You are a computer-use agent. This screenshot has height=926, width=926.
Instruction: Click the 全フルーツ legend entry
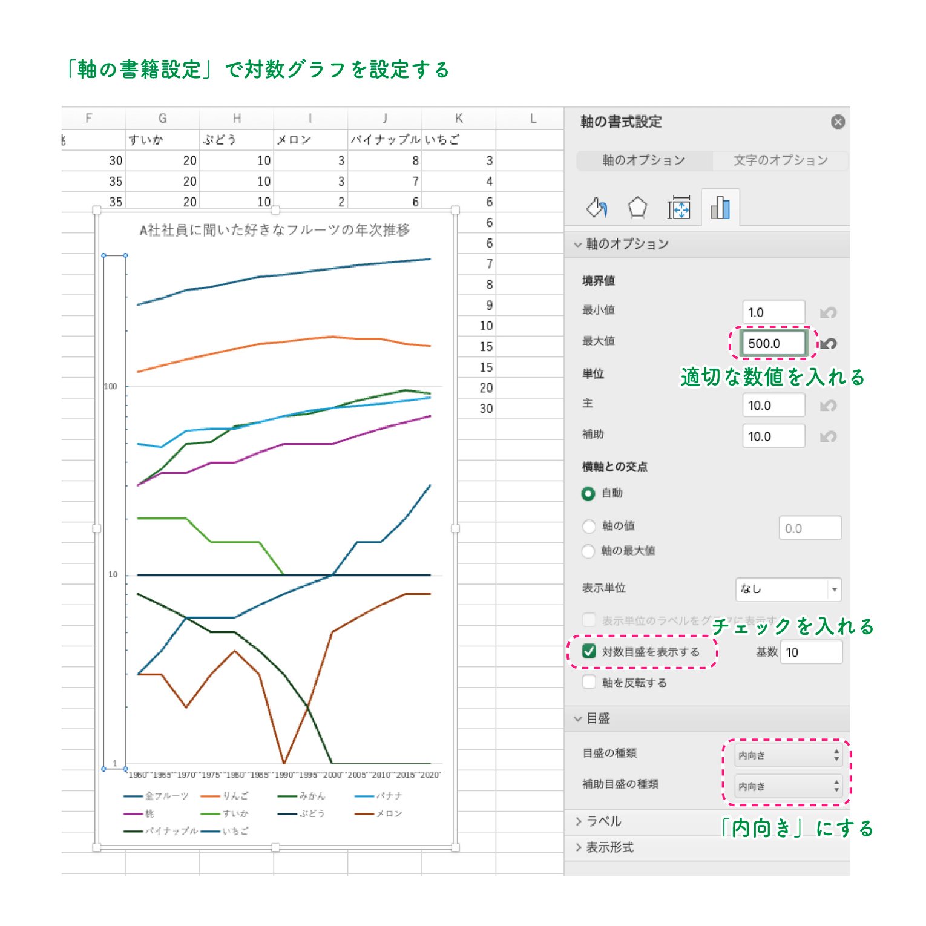[x=157, y=796]
